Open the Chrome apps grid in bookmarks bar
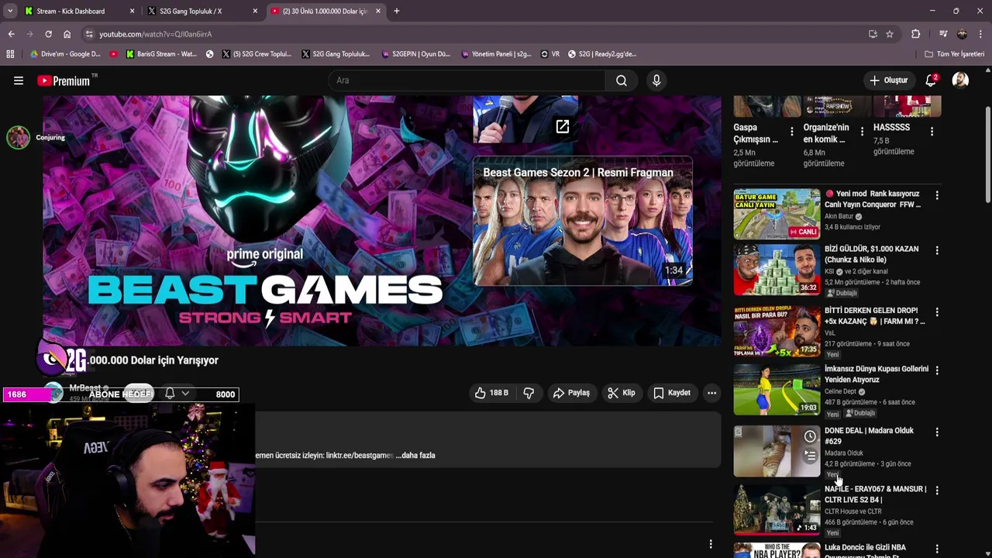The height and width of the screenshot is (558, 992). pos(10,54)
